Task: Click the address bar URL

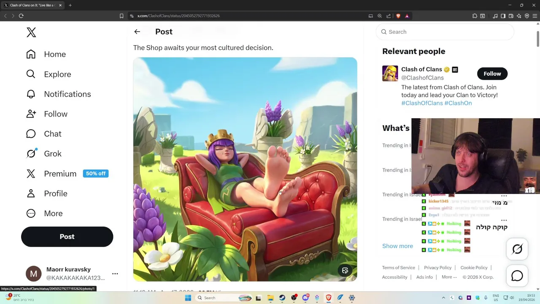Action: [x=178, y=16]
